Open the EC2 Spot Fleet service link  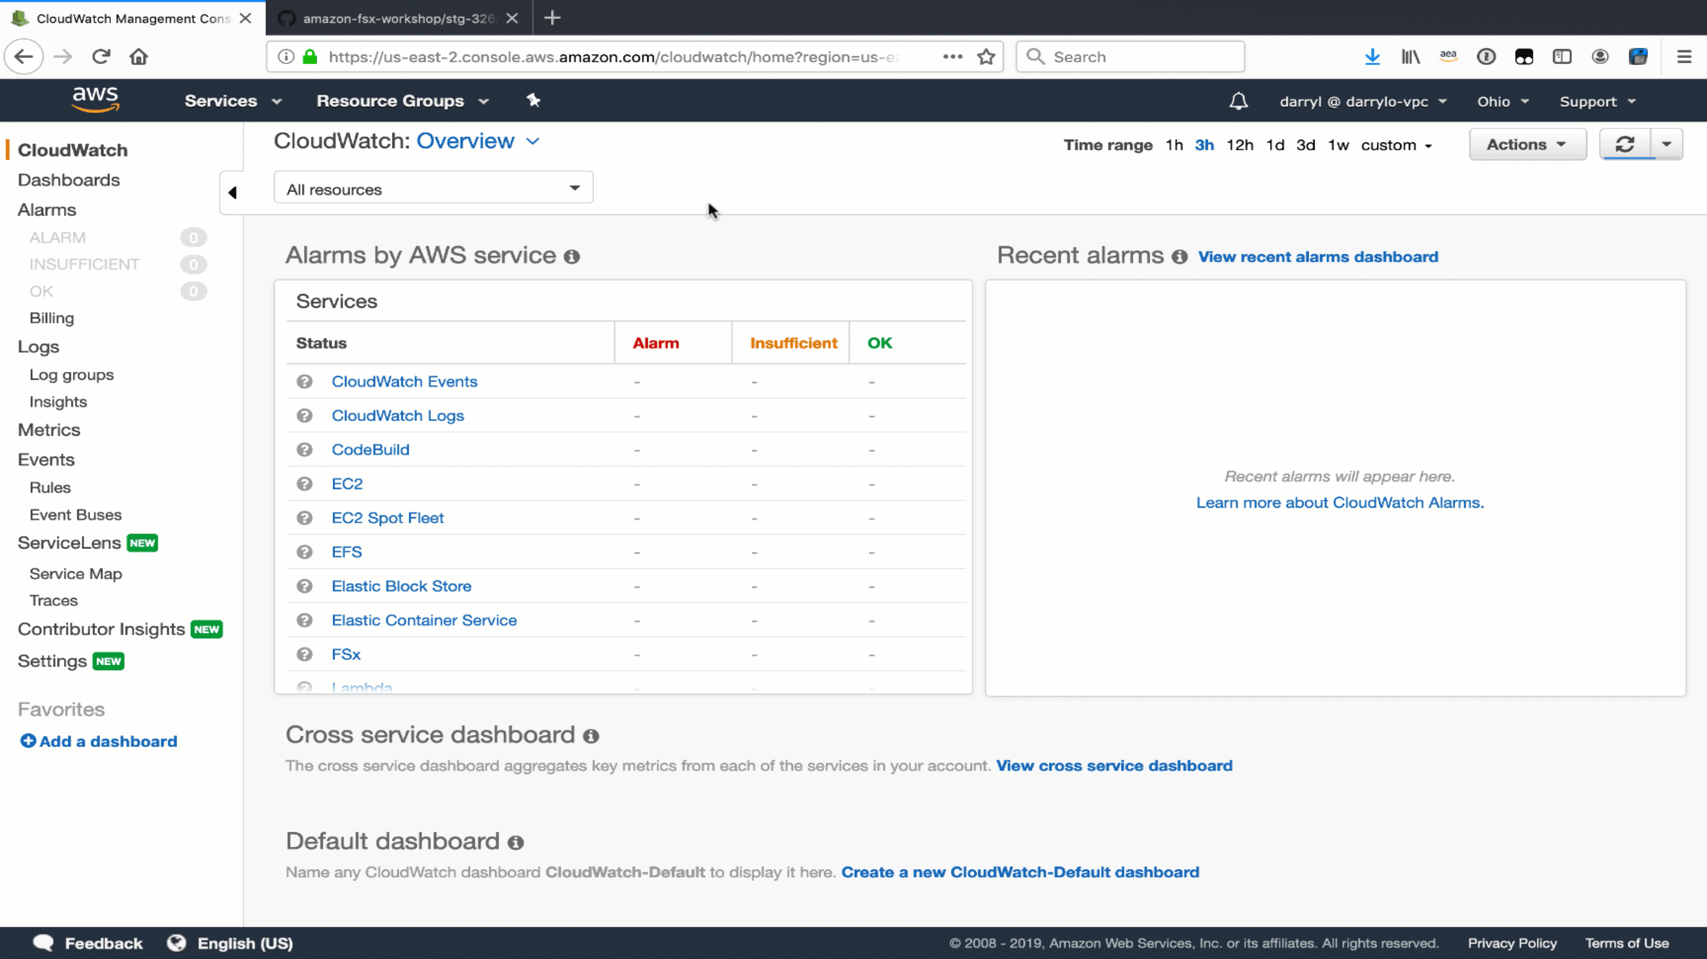[x=388, y=518]
